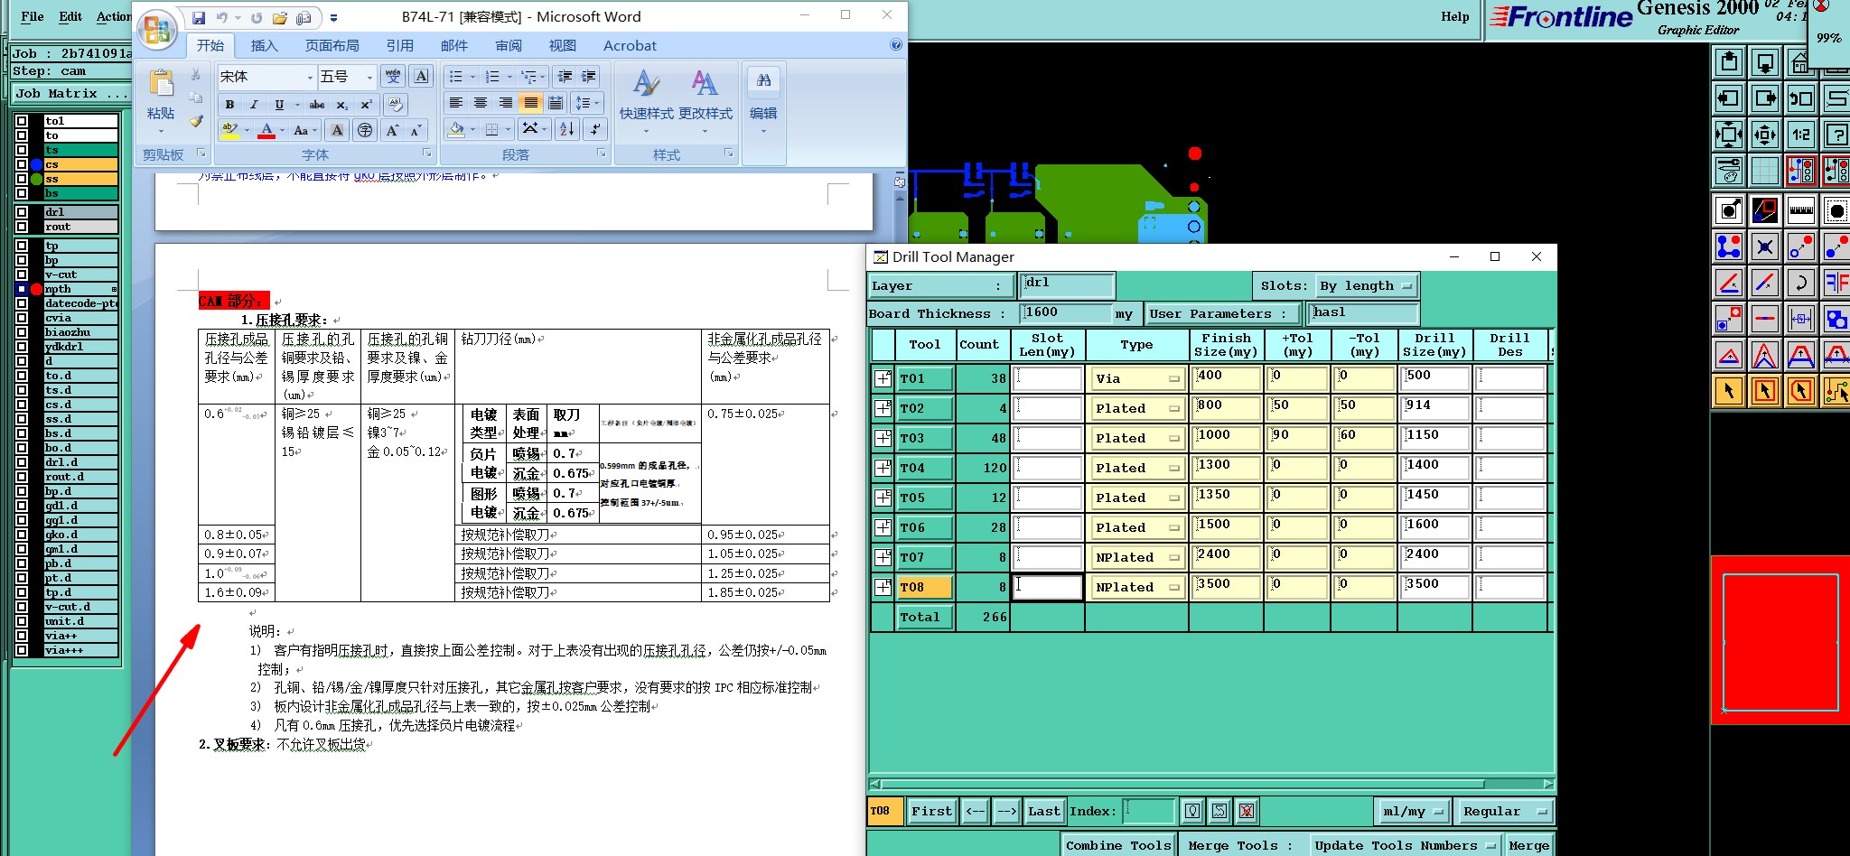Click the Board Thickness field showing 1600
Image resolution: width=1850 pixels, height=856 pixels.
1067,313
